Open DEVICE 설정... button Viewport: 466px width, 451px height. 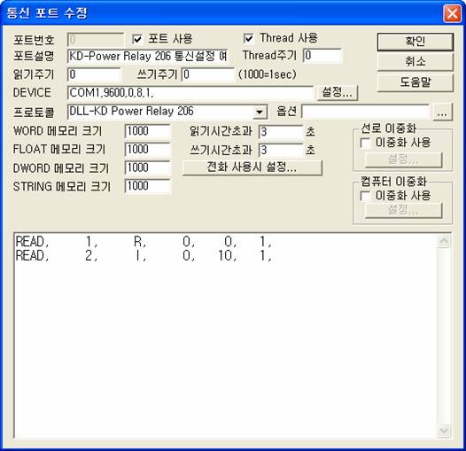tap(338, 93)
